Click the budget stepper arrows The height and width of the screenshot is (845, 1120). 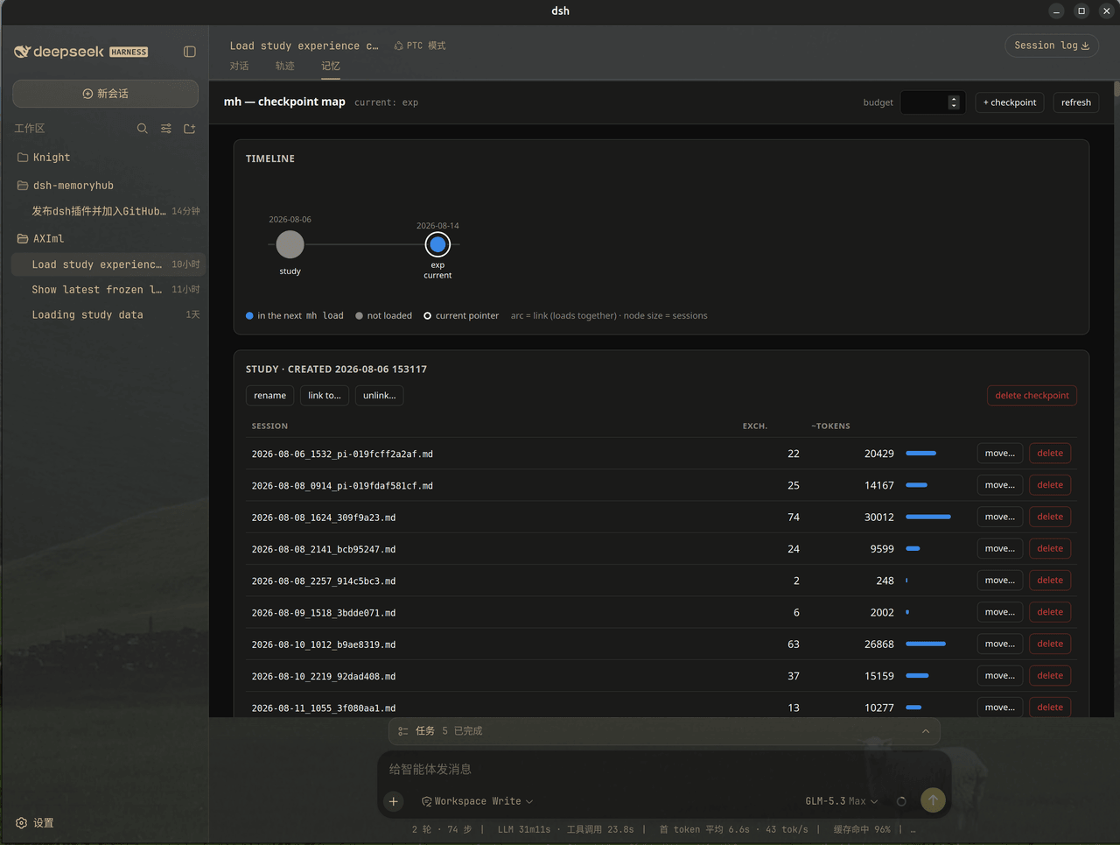coord(955,102)
